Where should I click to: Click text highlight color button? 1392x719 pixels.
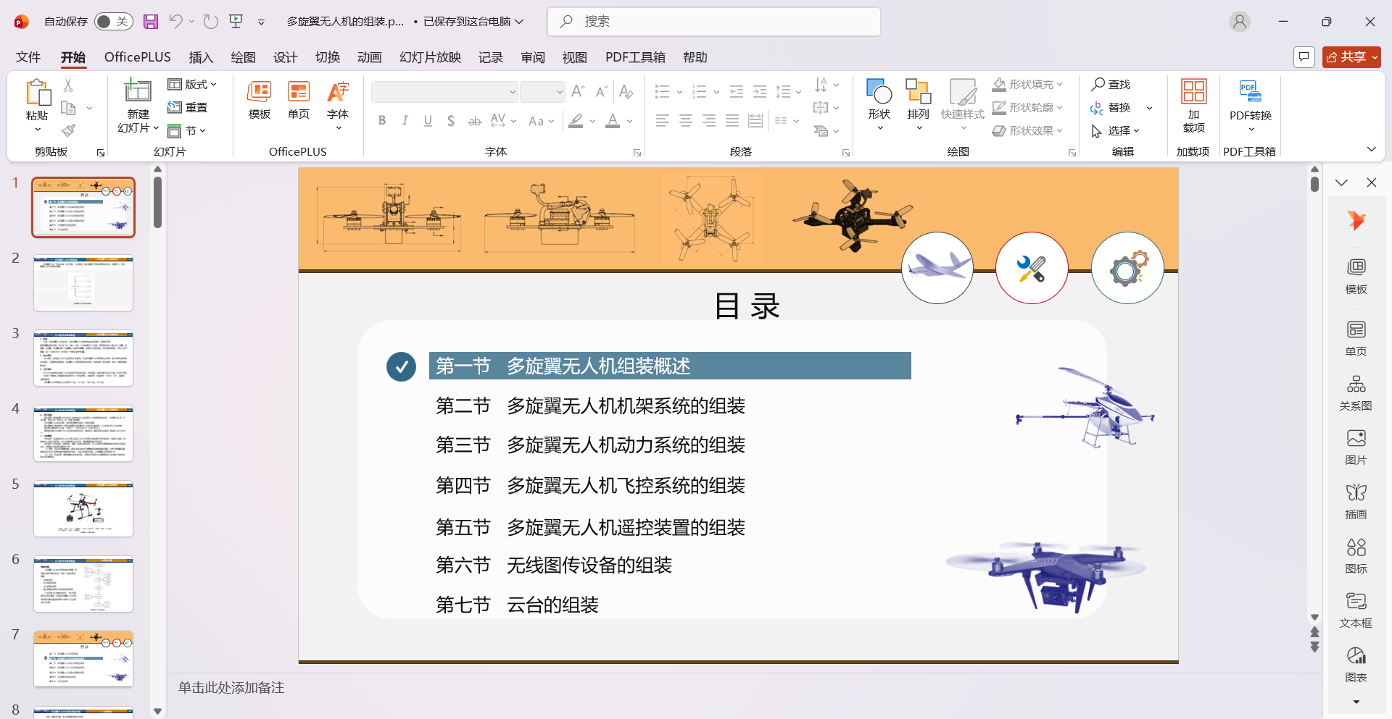tap(576, 121)
